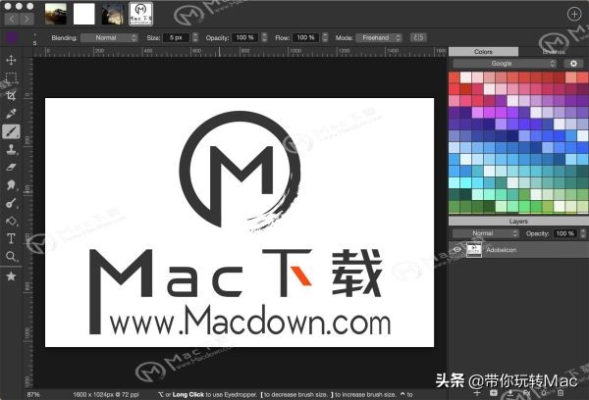Screen dimensions: 589x400
Task: Adjust brush Size stepper arrows
Action: point(195,37)
